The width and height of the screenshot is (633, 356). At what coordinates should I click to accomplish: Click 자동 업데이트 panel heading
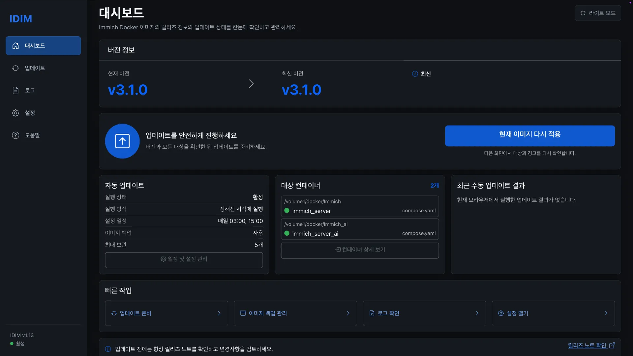pos(125,186)
